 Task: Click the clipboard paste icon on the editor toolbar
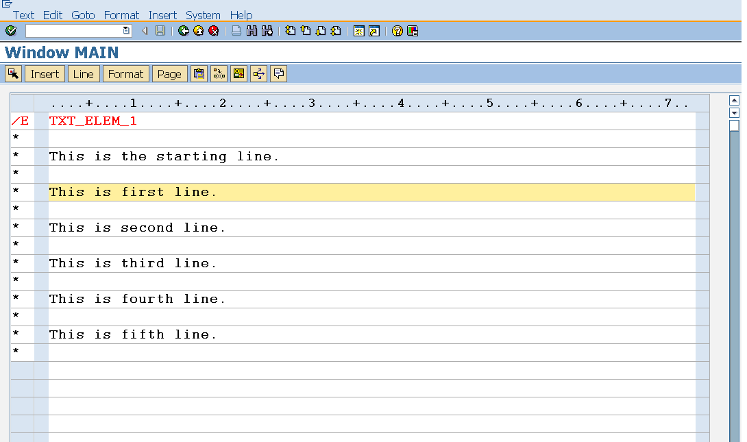[x=198, y=73]
